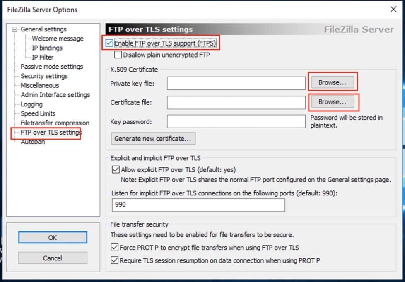Open Passive mode settings page

coord(52,67)
